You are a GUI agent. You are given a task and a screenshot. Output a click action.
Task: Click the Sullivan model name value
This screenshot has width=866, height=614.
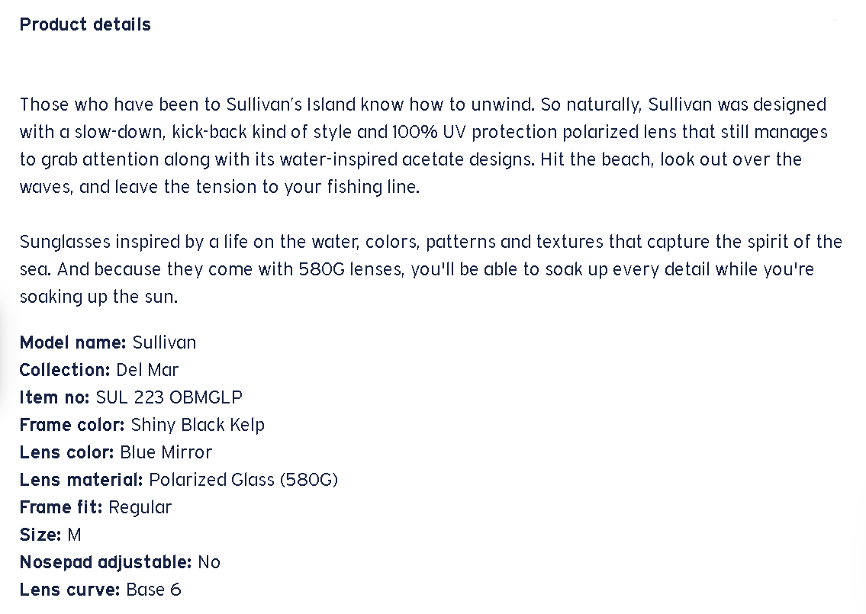coord(164,342)
